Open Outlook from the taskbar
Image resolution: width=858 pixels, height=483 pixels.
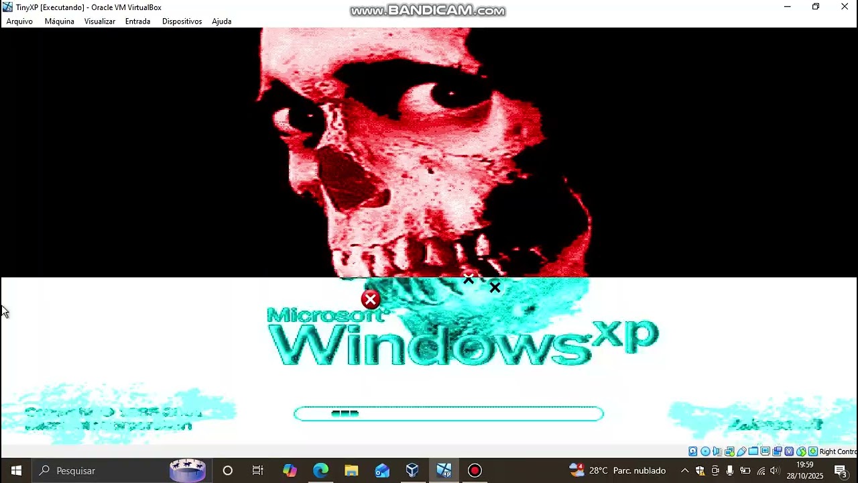click(382, 471)
